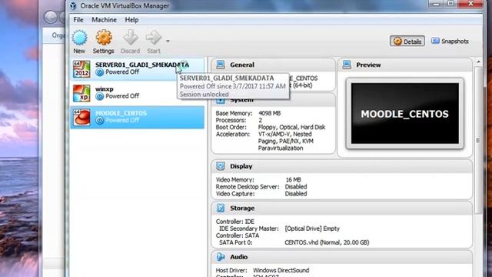Click the Remote Desktop Server Disabled value
Screen dimensions: 492x277
point(296,186)
